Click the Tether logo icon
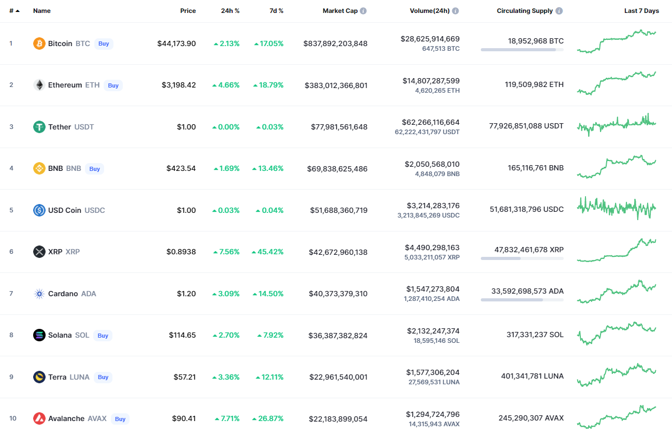The width and height of the screenshot is (672, 434). tap(39, 127)
